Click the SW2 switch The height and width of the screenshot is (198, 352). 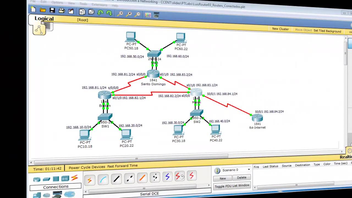pos(196,113)
